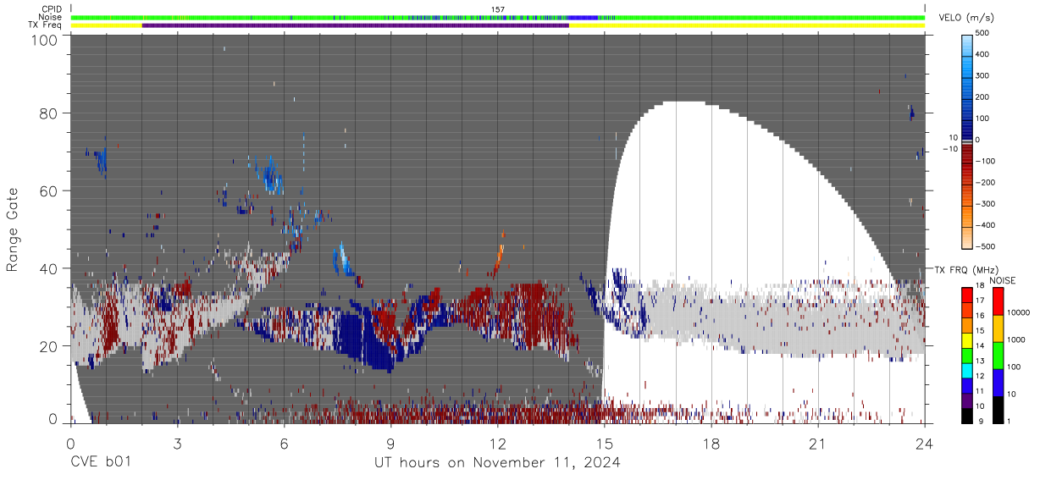Click the 1 label on NOISE scale
This screenshot has width=1040, height=480.
(1010, 421)
